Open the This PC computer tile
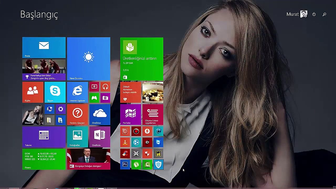Screen dimensions: 336x189 (49, 109)
